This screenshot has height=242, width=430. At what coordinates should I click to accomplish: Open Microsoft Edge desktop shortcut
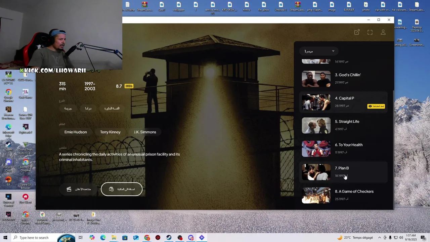8,130
